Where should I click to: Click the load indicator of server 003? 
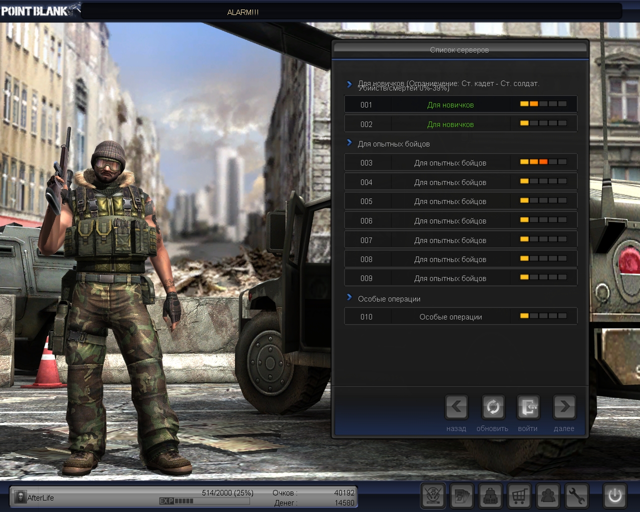pyautogui.click(x=543, y=162)
